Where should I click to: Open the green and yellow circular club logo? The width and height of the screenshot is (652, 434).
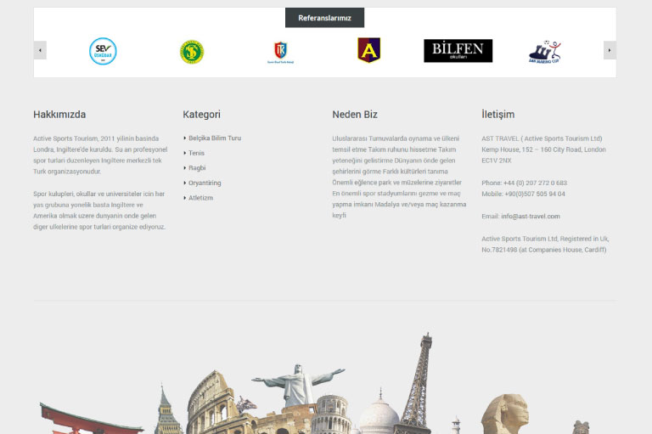pyautogui.click(x=192, y=52)
